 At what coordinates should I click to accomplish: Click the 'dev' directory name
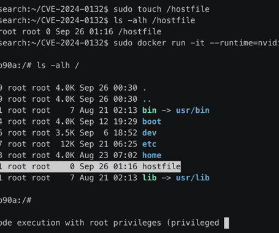(x=150, y=133)
